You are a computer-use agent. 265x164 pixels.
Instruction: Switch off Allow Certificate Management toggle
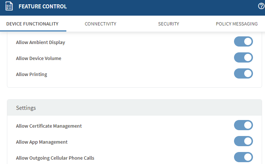click(243, 125)
